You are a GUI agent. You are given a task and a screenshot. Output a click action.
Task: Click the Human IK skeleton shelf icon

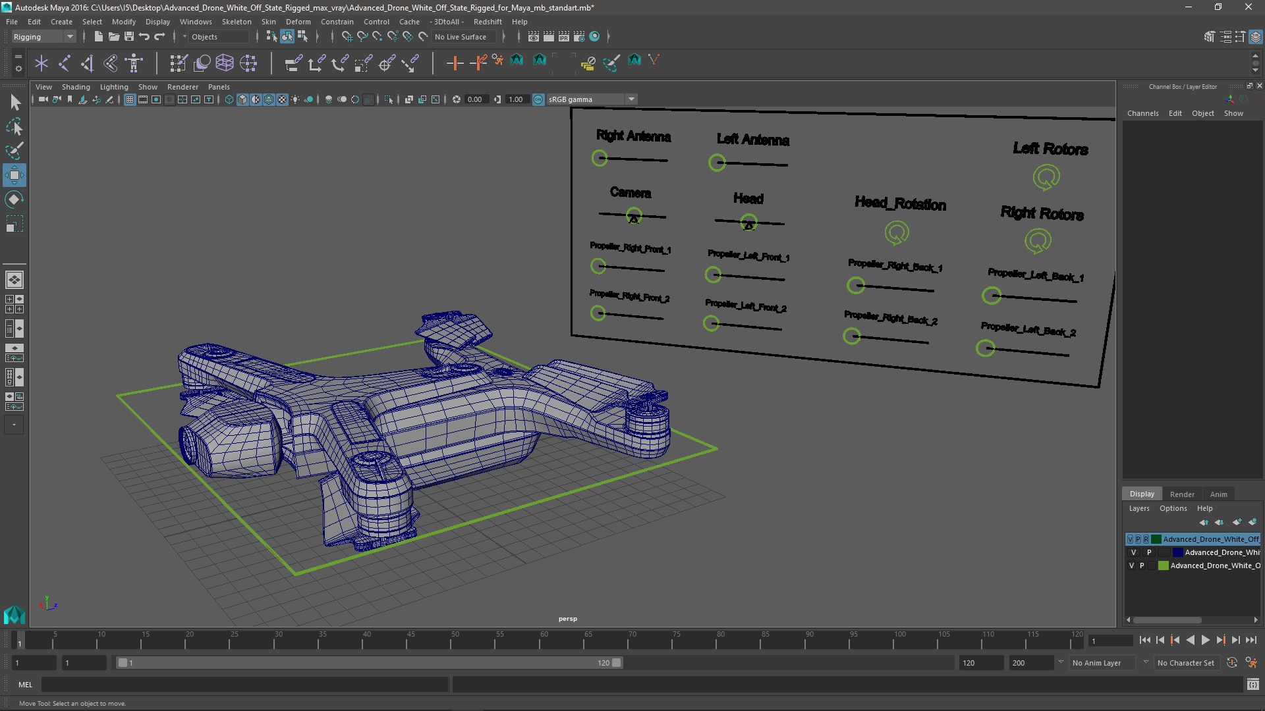[x=134, y=63]
